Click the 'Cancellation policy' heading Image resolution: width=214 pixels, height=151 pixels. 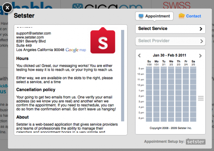[x=36, y=90]
